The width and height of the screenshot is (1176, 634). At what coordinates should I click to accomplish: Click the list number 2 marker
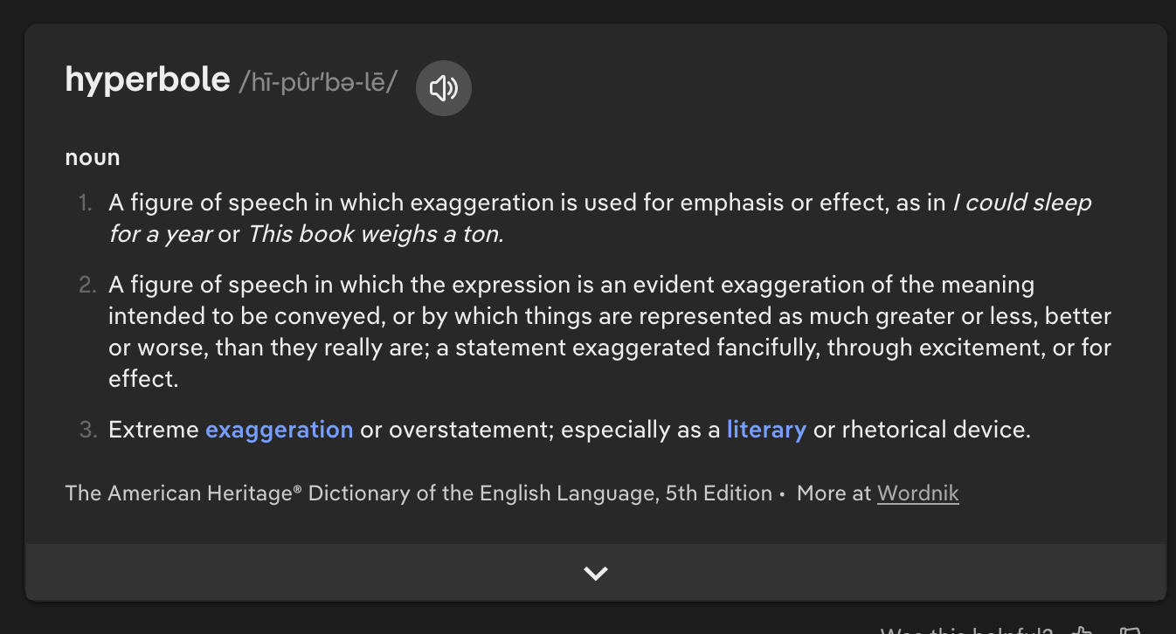(86, 286)
